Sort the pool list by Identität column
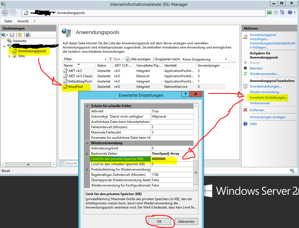This screenshot has height=228, width=299. pyautogui.click(x=179, y=66)
